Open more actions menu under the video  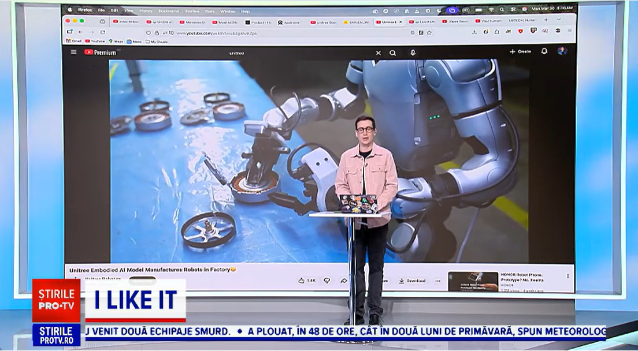(x=437, y=281)
